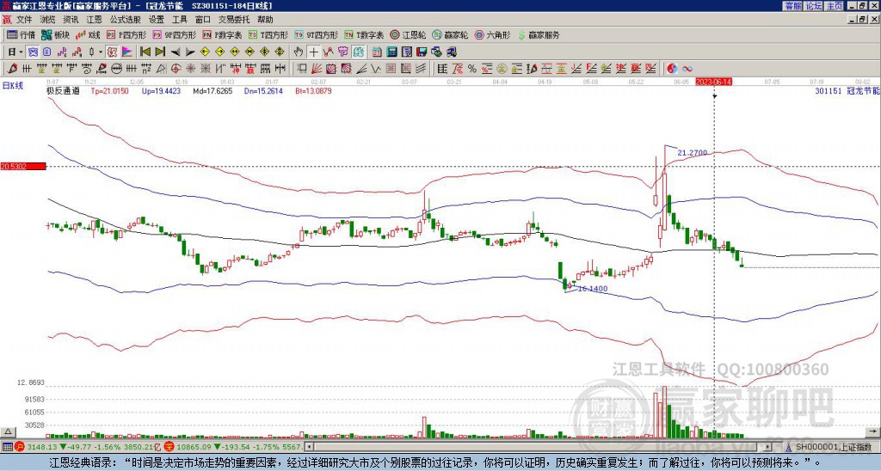This screenshot has width=881, height=471.
Task: Open the 9P四方形 tool
Action: point(174,34)
